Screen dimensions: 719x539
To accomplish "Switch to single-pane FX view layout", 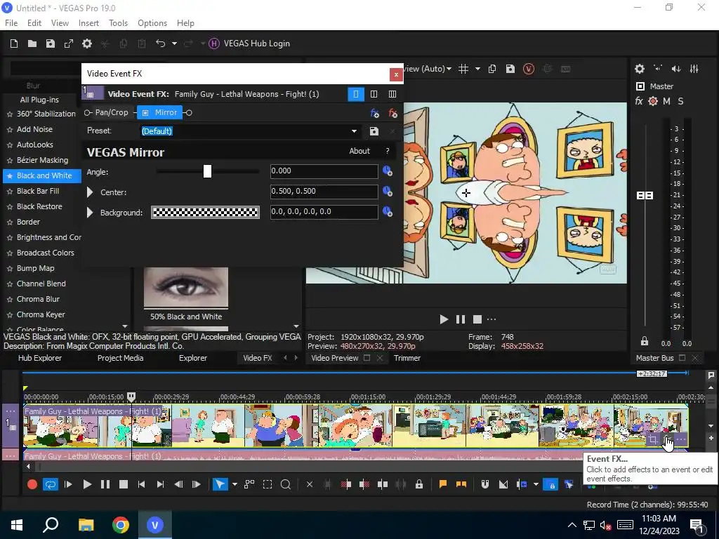I will (355, 95).
